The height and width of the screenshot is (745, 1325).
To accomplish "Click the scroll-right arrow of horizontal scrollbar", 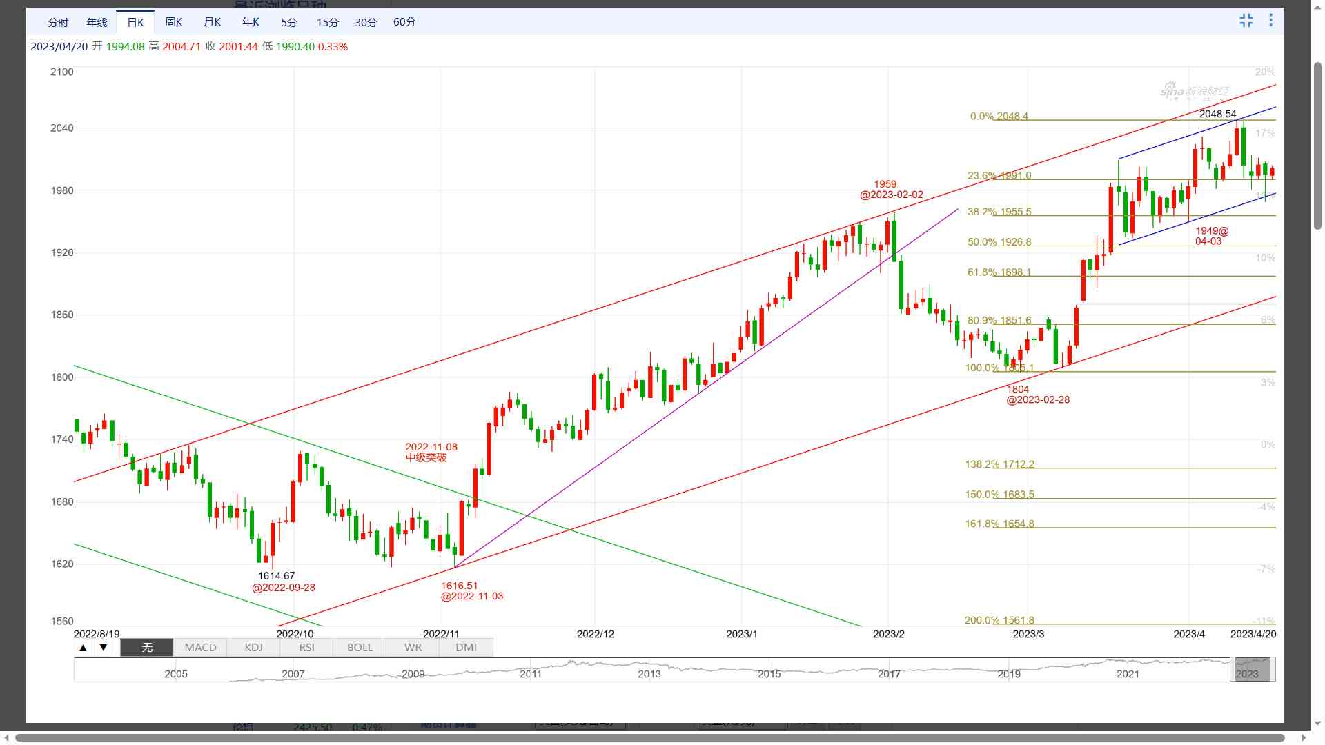I will point(1304,737).
